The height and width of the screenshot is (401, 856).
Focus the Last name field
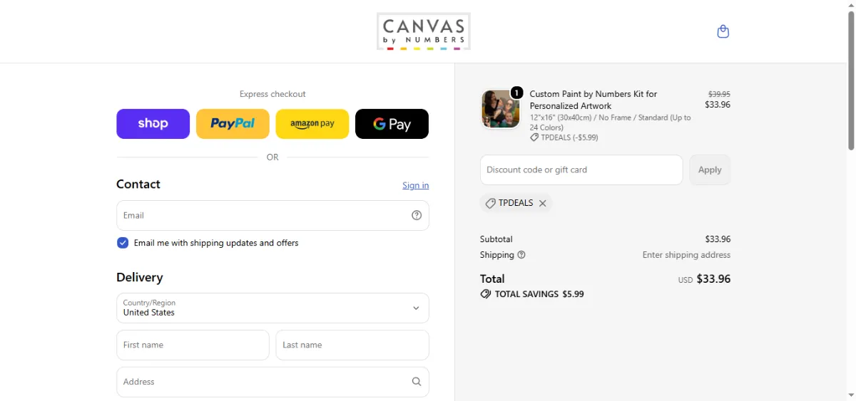[352, 345]
